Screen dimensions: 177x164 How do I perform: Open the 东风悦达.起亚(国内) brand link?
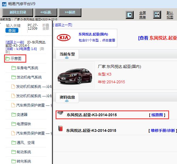[93, 34]
